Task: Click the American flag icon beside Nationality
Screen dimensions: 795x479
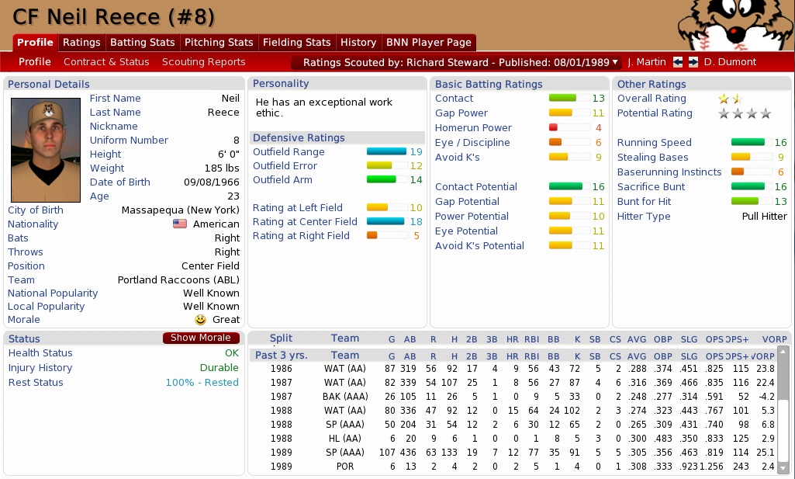Action: [180, 224]
